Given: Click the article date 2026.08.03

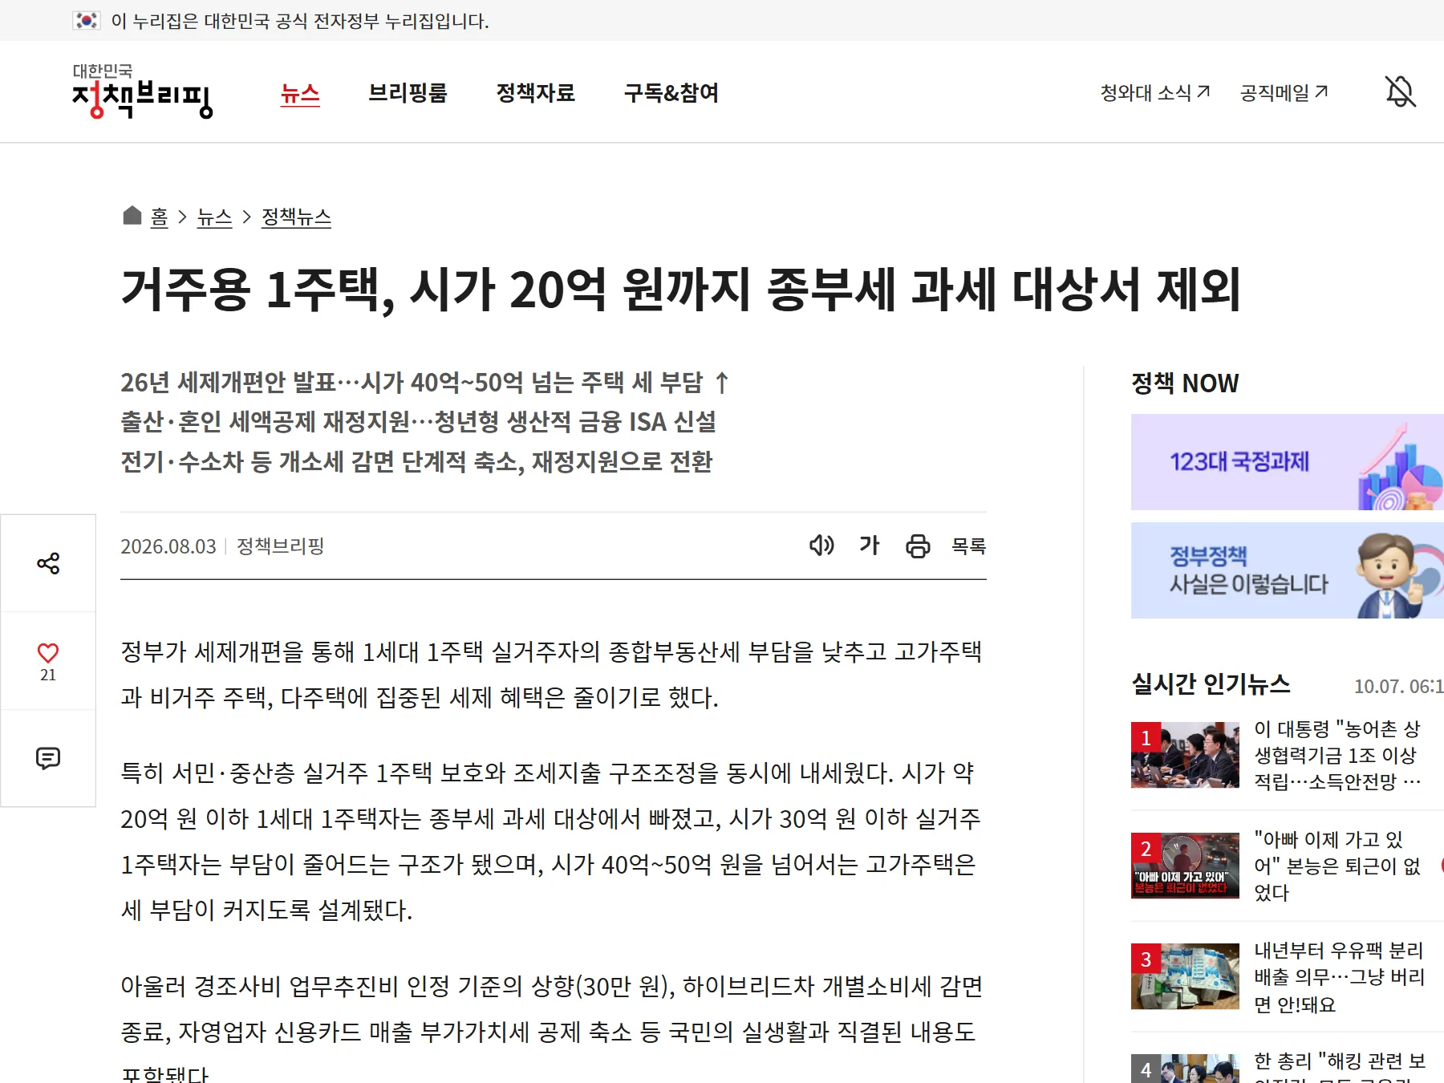Looking at the screenshot, I should [168, 546].
